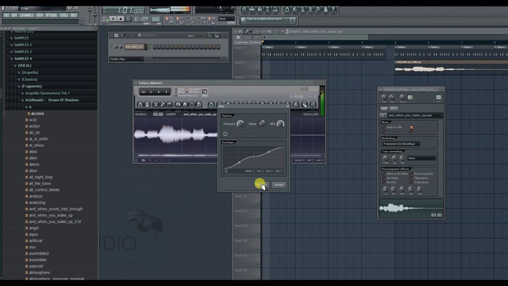This screenshot has height=286, width=508.
Task: Click the Preview button in the Blur dialog
Action: 262,185
